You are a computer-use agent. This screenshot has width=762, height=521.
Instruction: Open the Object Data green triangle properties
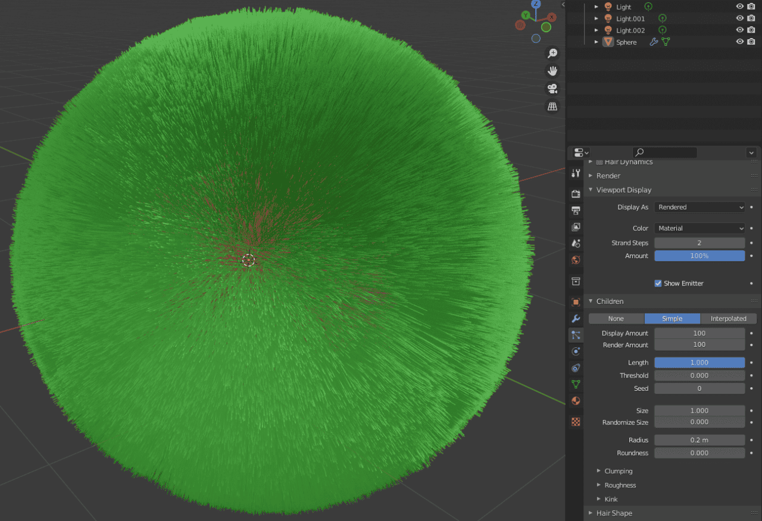tap(575, 384)
